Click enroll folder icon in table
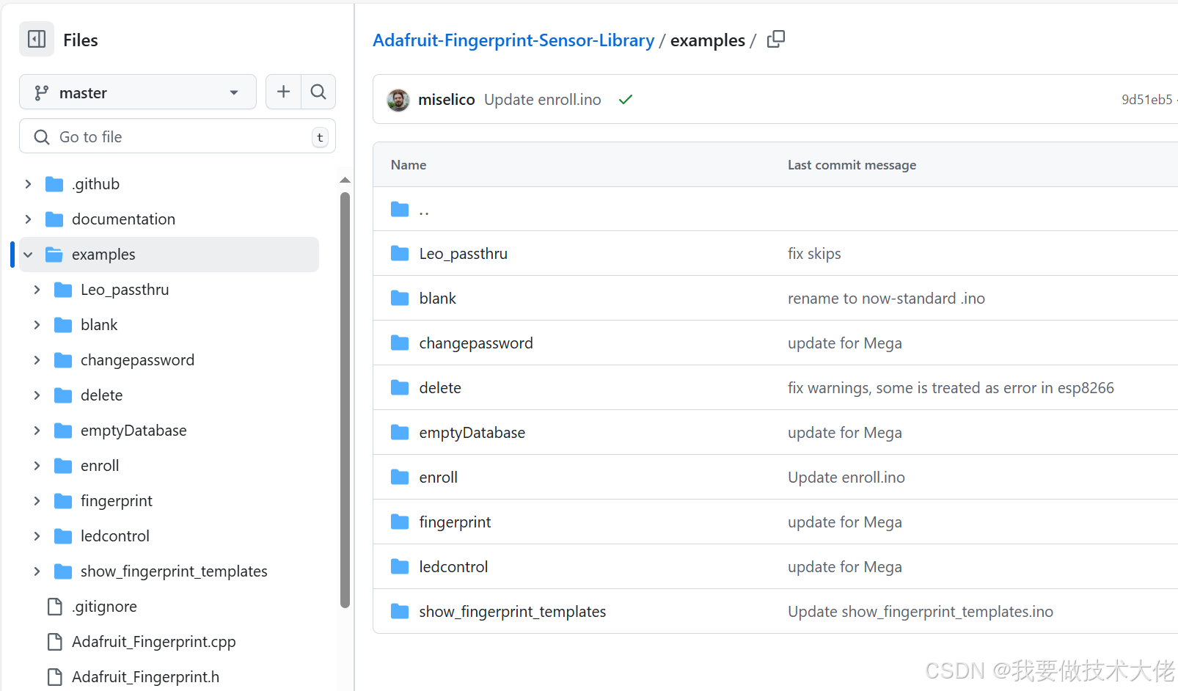 (400, 478)
